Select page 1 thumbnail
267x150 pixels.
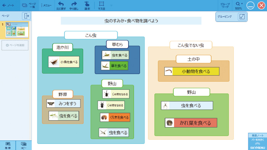(x=17, y=30)
